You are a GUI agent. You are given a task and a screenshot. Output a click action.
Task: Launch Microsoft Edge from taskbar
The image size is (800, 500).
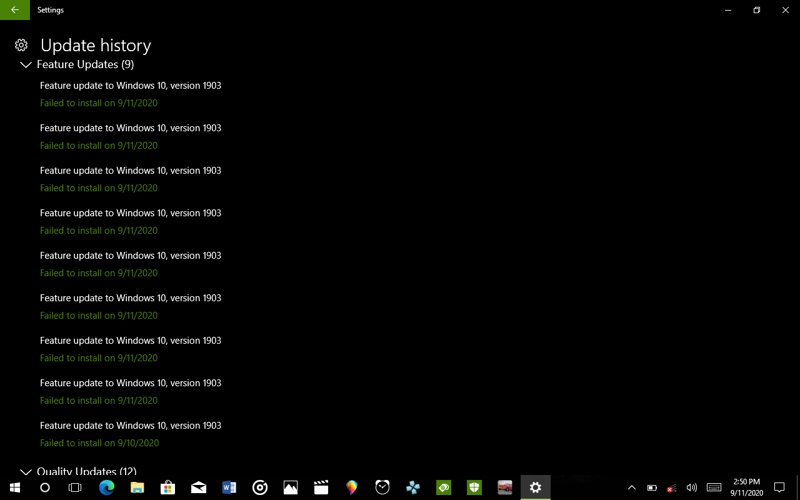[x=107, y=487]
